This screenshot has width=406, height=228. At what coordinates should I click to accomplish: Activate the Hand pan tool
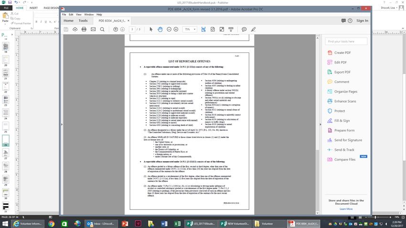pyautogui.click(x=160, y=30)
